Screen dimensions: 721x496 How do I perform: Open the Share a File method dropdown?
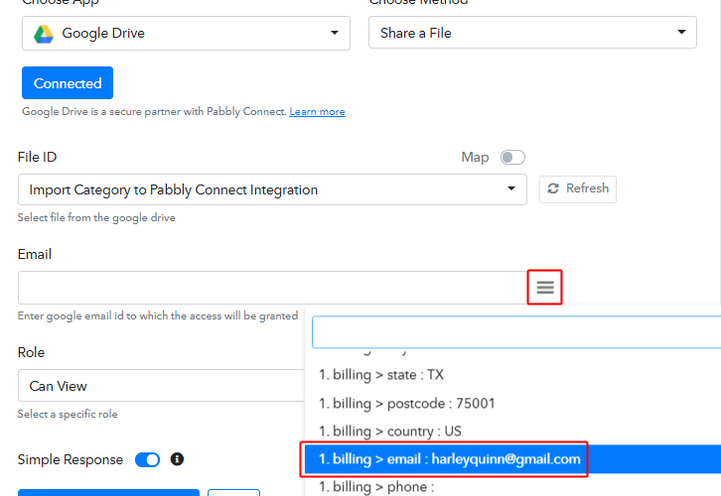[x=532, y=33]
